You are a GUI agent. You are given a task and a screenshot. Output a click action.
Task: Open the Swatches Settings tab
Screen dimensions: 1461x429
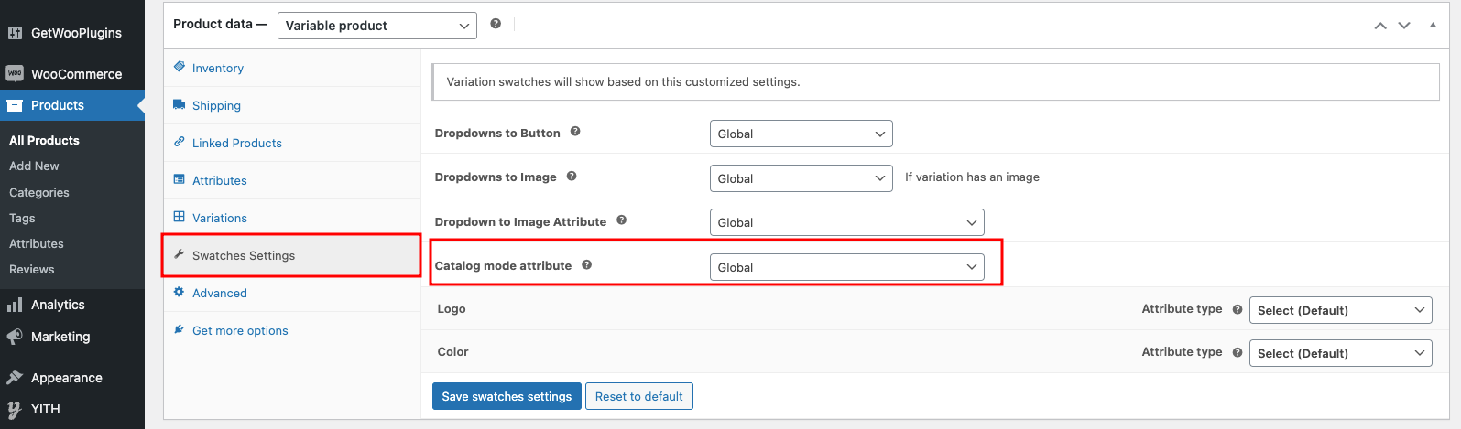[x=292, y=255]
